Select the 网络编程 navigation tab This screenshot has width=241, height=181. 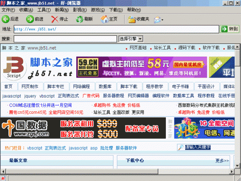pos(82,86)
